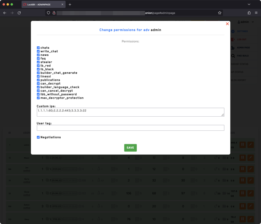Open the browser extensions icon
The image size is (261, 224).
point(249,13)
